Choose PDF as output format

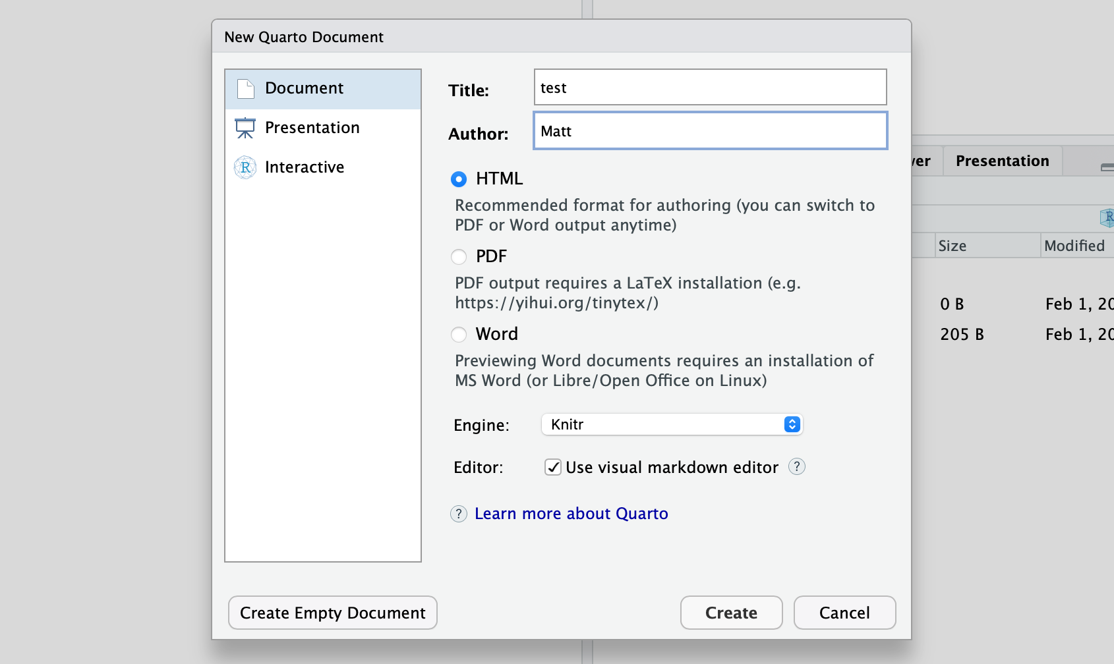pyautogui.click(x=459, y=257)
